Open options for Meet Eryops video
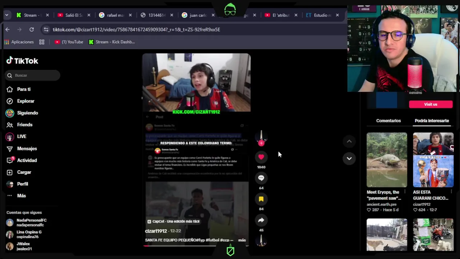 pyautogui.click(x=405, y=192)
